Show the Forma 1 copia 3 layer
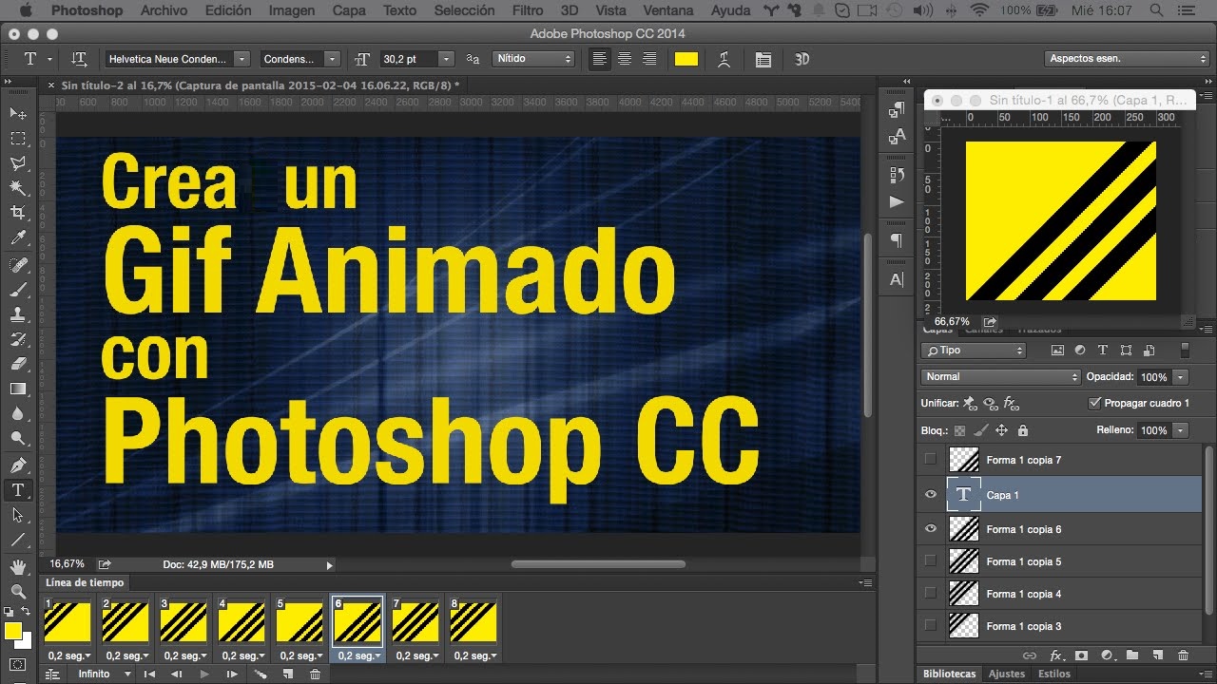The height and width of the screenshot is (684, 1217). [931, 626]
